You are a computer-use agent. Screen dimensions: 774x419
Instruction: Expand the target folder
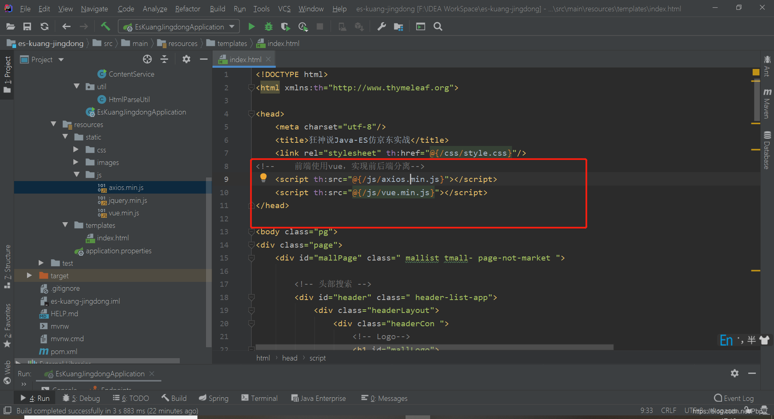pyautogui.click(x=29, y=275)
